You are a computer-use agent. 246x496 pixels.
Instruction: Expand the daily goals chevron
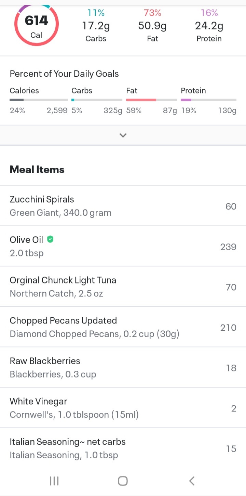(x=123, y=135)
